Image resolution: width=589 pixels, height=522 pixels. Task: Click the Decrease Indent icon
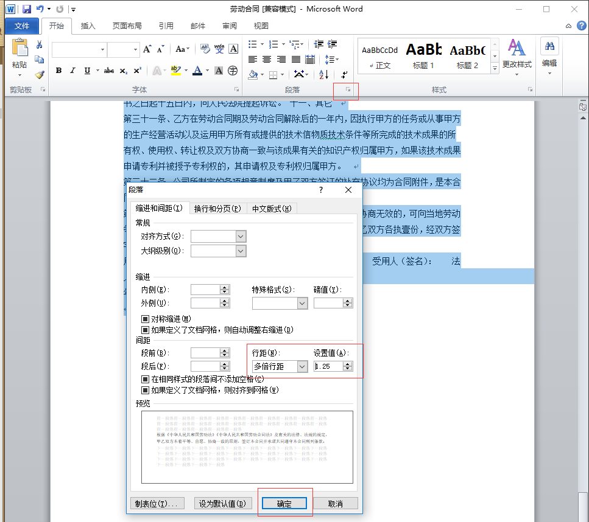click(x=319, y=44)
